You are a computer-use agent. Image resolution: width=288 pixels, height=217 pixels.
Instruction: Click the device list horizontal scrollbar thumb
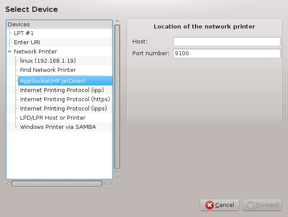tap(57, 184)
